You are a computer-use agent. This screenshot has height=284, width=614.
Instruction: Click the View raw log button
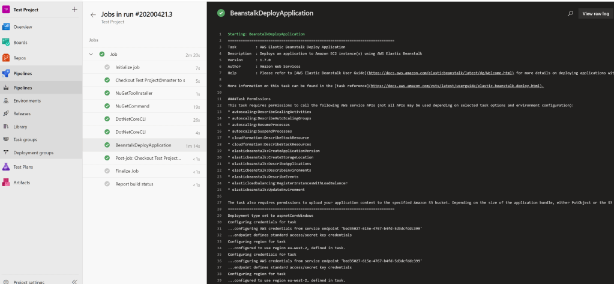tap(595, 13)
